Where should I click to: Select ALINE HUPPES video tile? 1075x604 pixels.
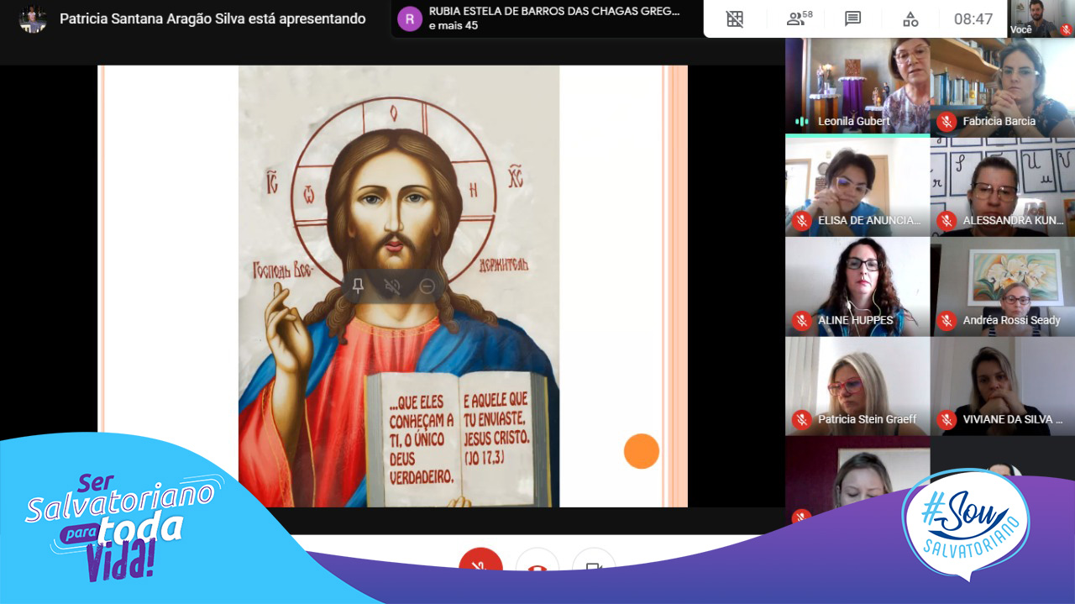[x=857, y=286]
